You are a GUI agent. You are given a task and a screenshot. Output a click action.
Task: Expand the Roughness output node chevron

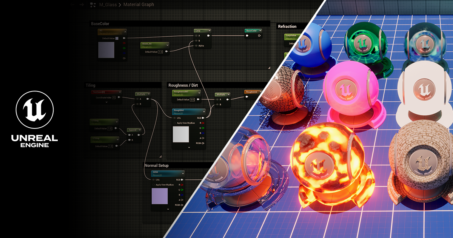tap(260, 92)
